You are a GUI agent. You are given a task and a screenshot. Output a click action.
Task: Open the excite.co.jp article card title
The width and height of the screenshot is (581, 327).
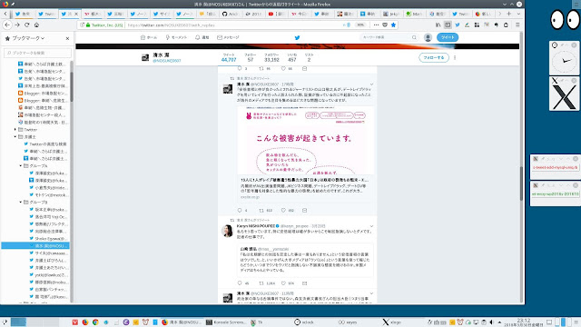(x=305, y=180)
